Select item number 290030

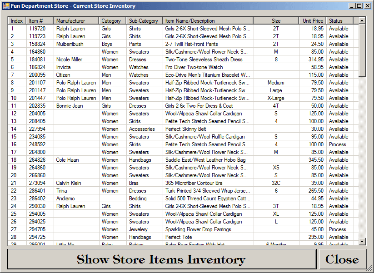[x=37, y=206]
